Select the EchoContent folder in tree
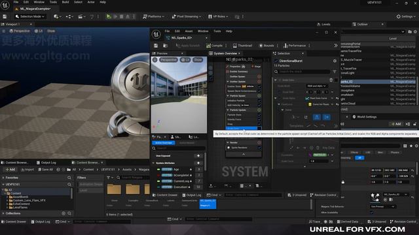Image resolution: width=419 pixels, height=235 pixels. [21, 204]
